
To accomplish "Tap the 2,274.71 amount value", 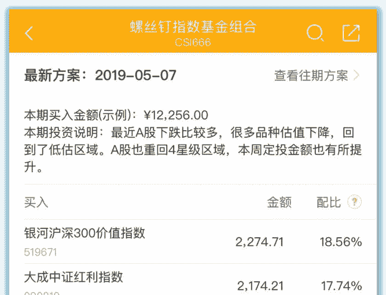I will (x=259, y=242).
